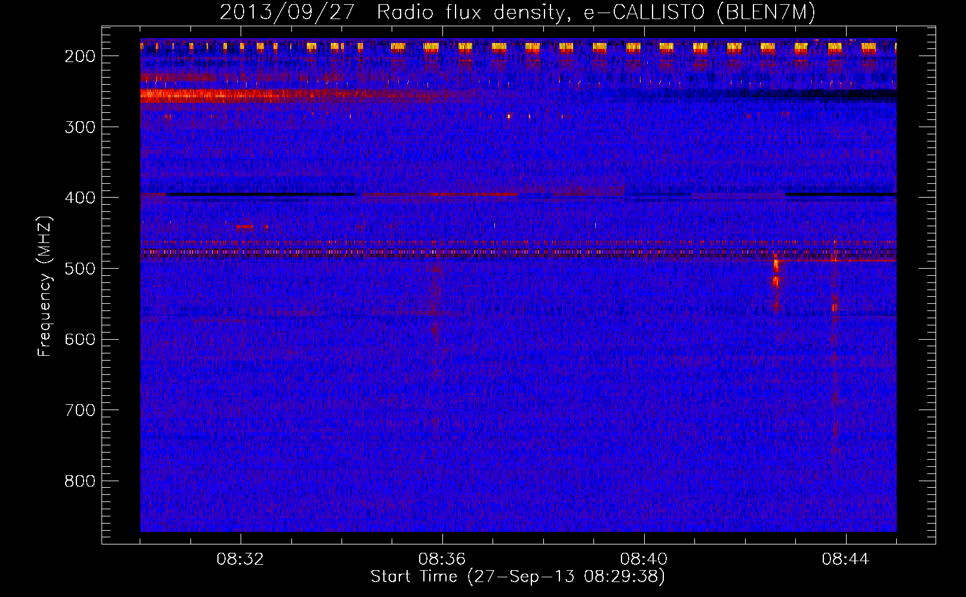
Task: Click the 'Start Time (27-Sep-13 08:29:38)' label
Action: click(518, 577)
